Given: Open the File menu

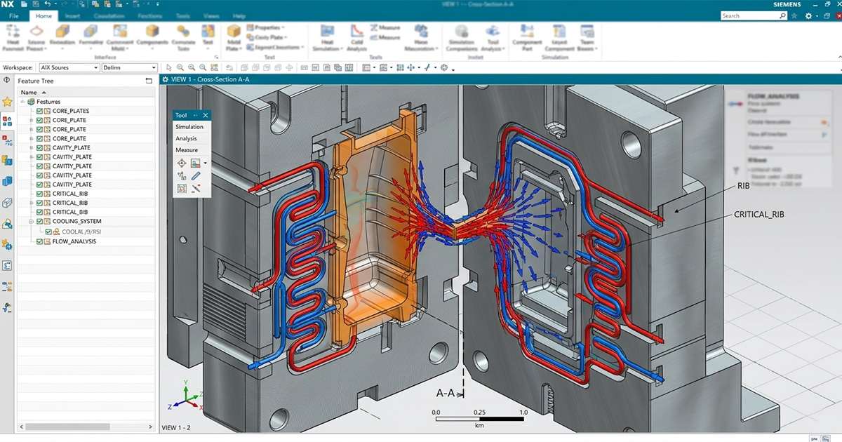Looking at the screenshot, I should tap(14, 15).
